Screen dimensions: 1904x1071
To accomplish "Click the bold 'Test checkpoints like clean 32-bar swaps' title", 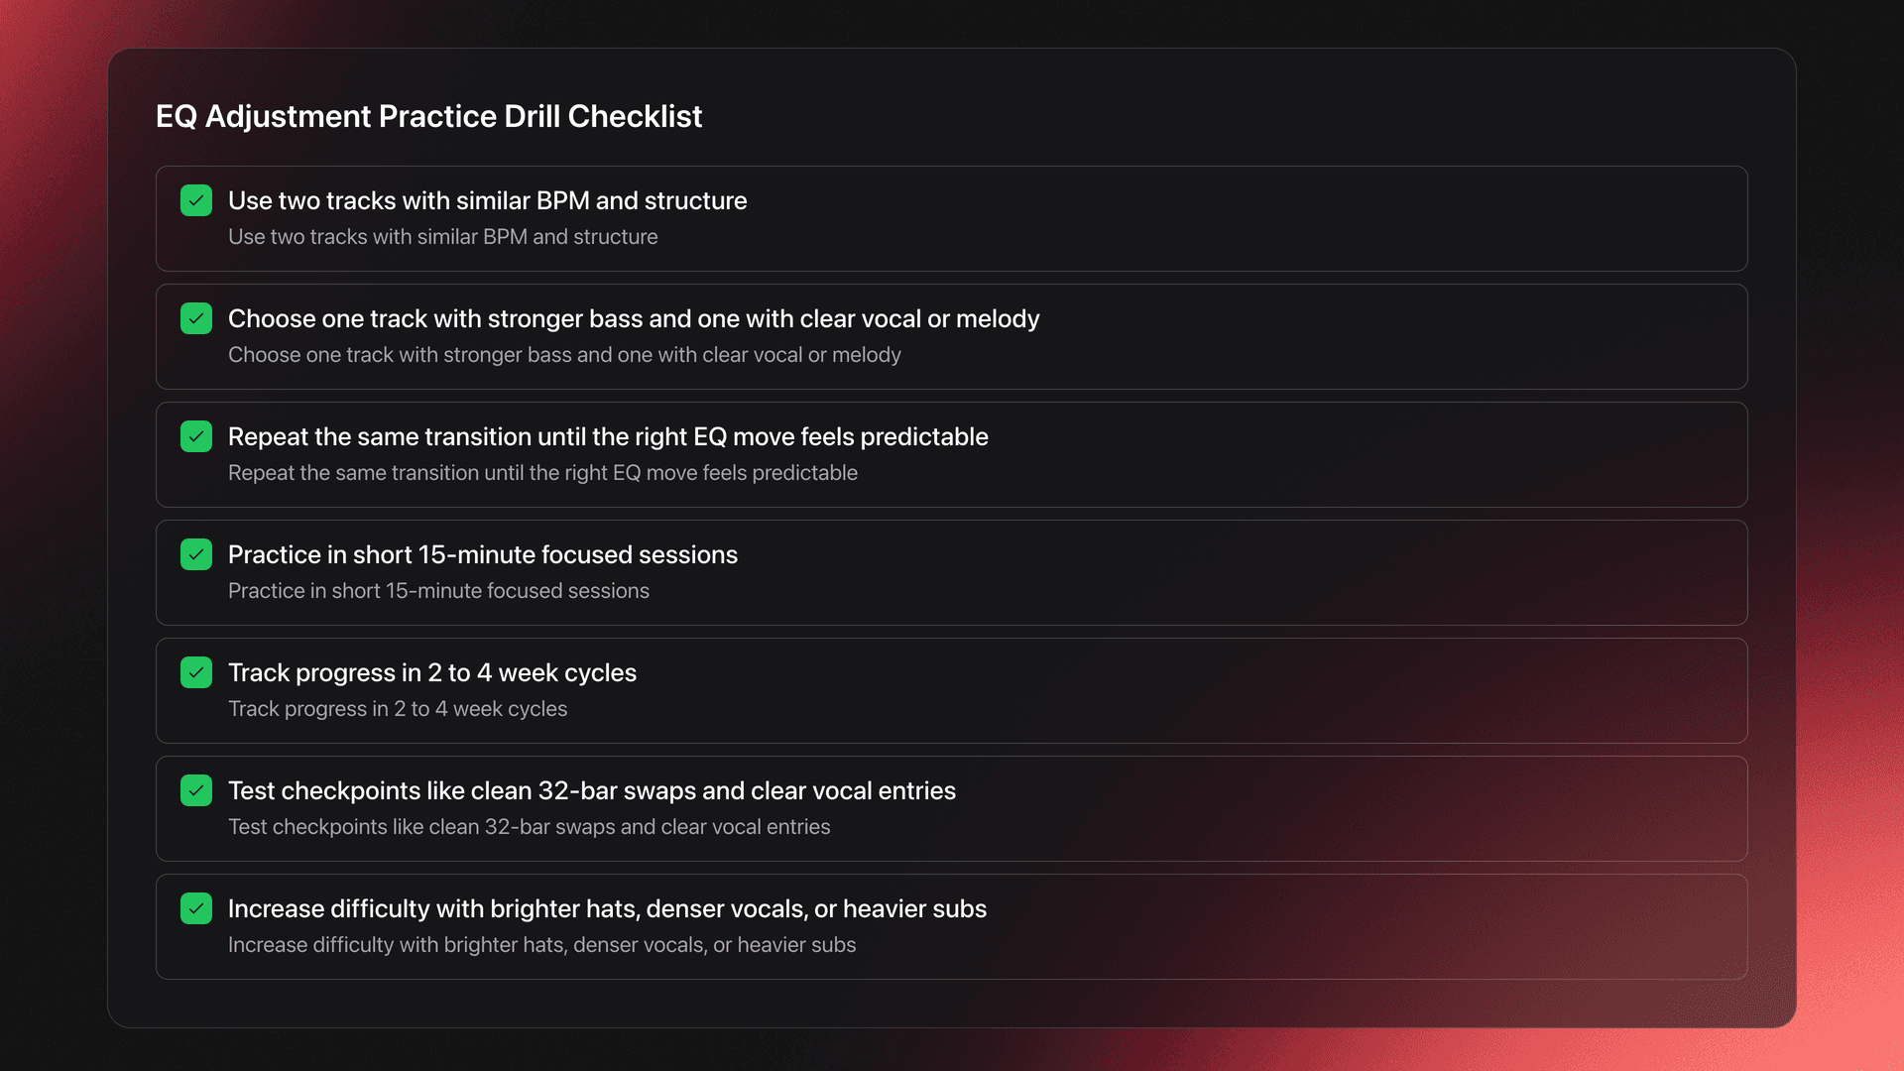I will click(592, 790).
